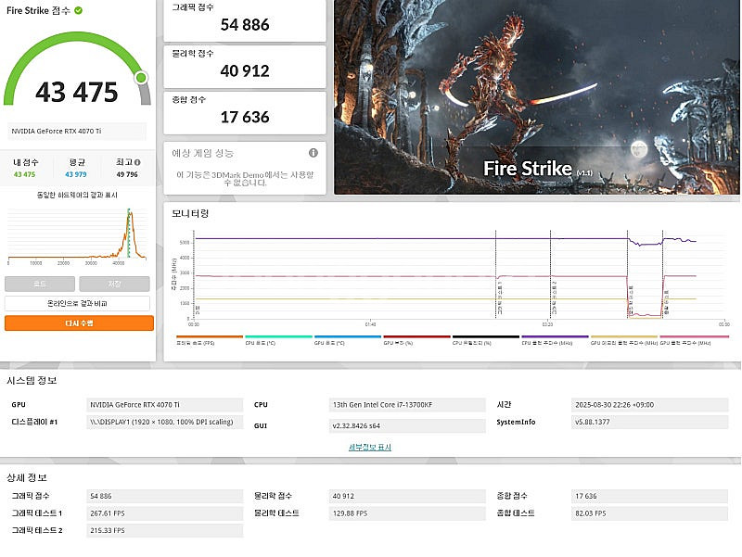This screenshot has width=742, height=557.
Task: Click the pink GPU 클럭 주파수 legend bar
Action: 694,337
